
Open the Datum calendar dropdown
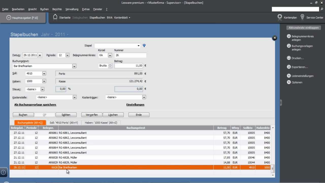click(40, 55)
